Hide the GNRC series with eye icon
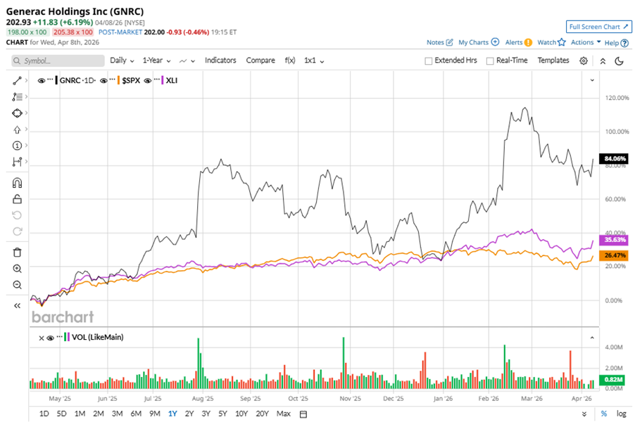This screenshot has width=635, height=427. click(x=41, y=80)
